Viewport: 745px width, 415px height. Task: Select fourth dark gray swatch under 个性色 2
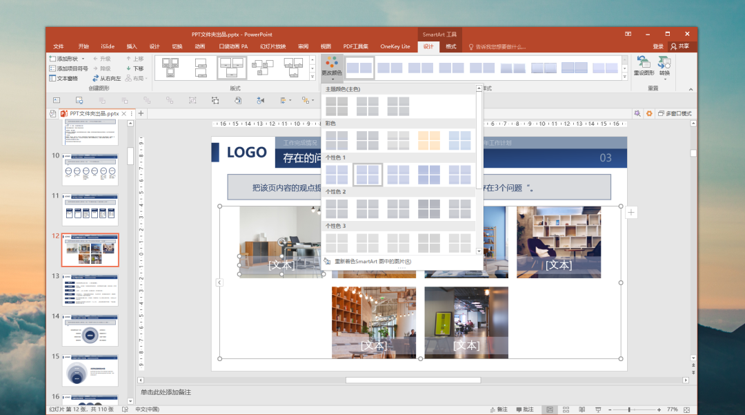click(x=428, y=209)
